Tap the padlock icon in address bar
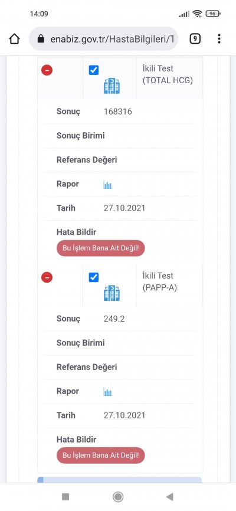Screen dimensions: 236x511 coord(41,39)
